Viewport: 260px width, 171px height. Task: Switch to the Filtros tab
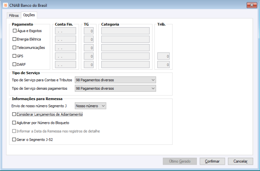click(14, 16)
